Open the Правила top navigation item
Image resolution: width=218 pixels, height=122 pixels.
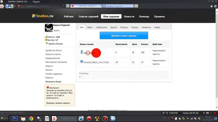click(159, 17)
